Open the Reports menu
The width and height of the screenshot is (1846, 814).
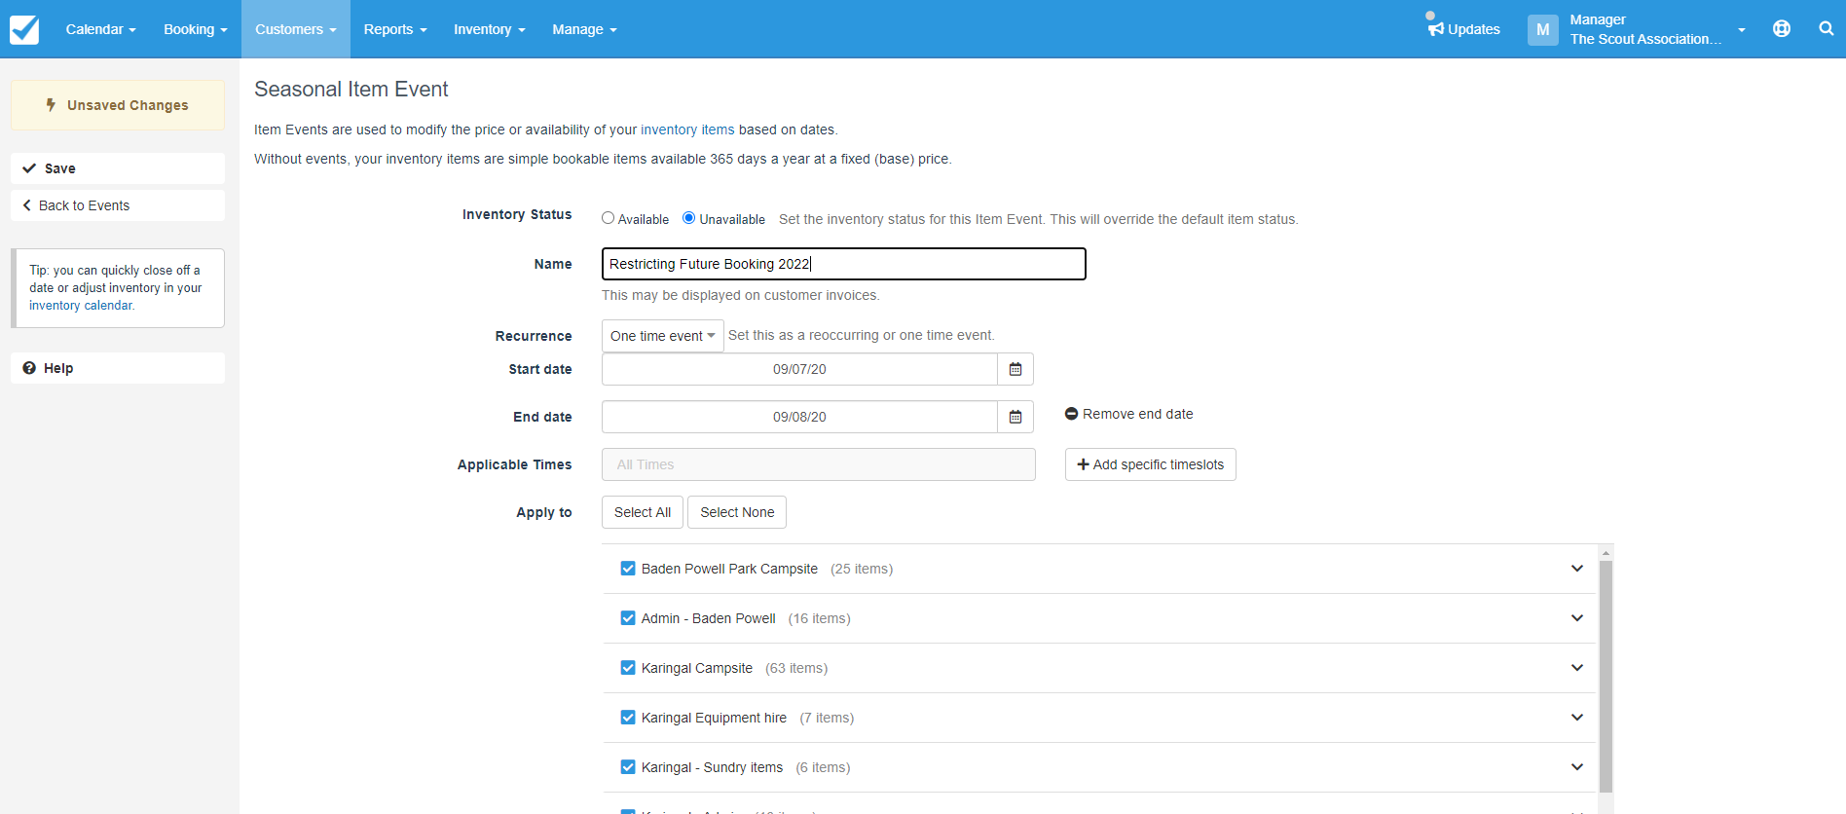[395, 29]
